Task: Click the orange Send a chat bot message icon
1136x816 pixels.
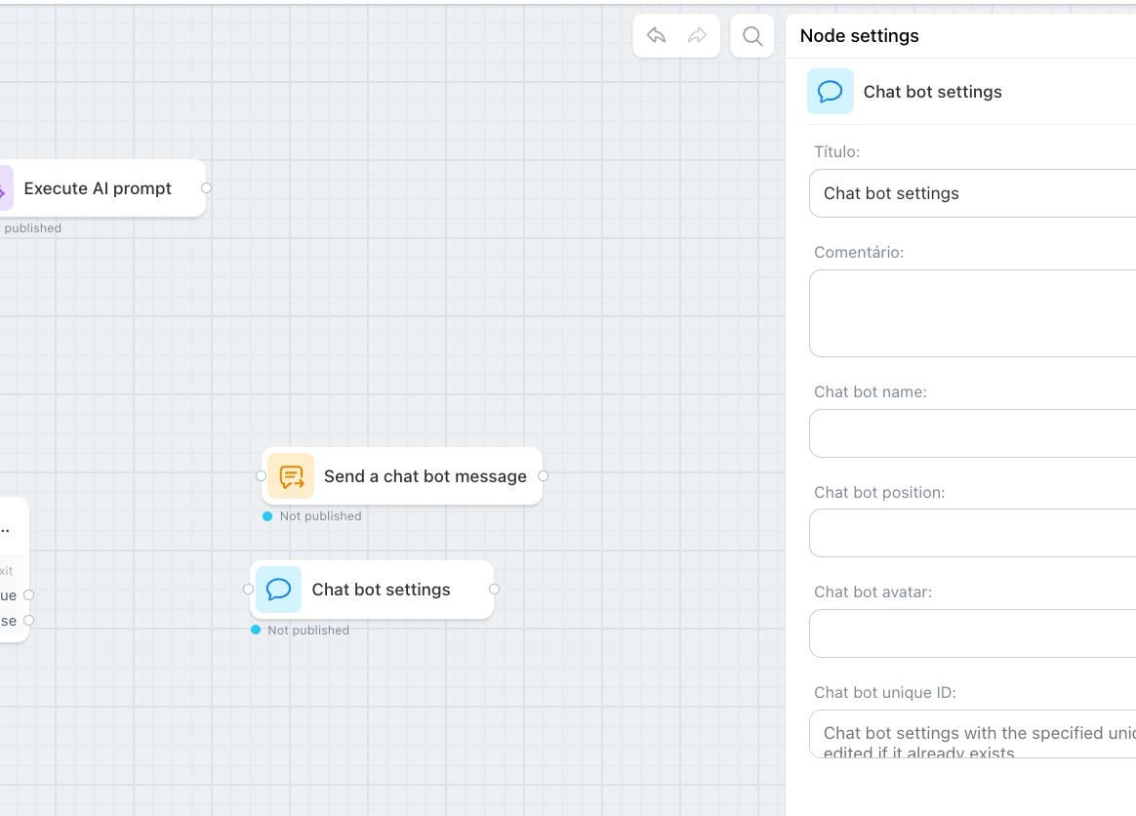Action: pyautogui.click(x=291, y=476)
